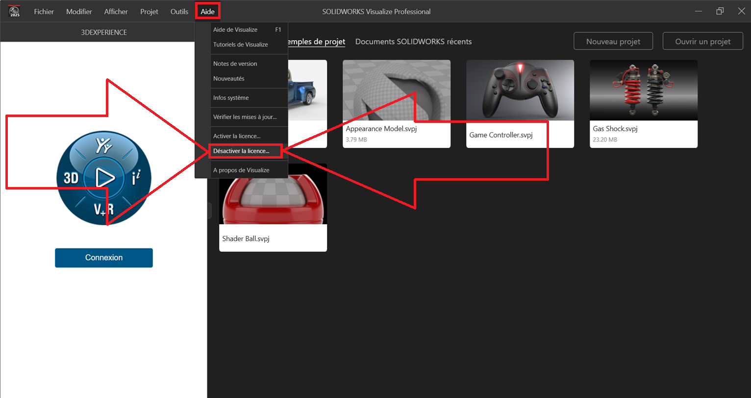This screenshot has height=398, width=751.
Task: Open the Projet menu
Action: 149,11
